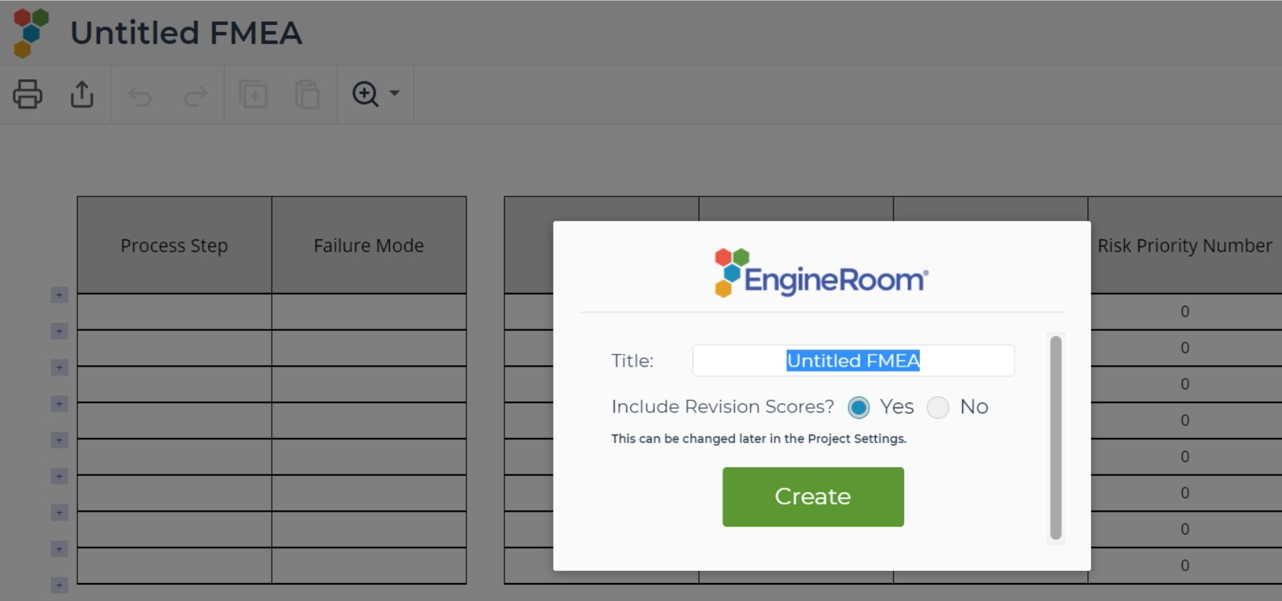Click the Title input field
The height and width of the screenshot is (601, 1282).
[x=853, y=360]
